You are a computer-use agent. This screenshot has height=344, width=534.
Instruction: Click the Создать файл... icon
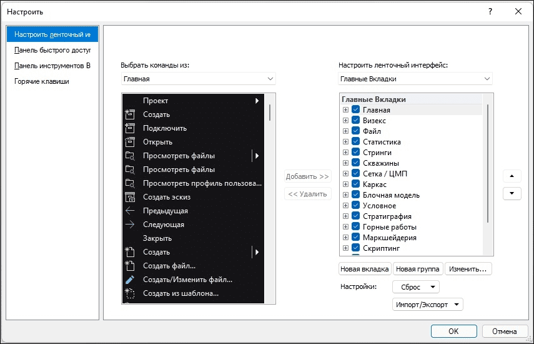[x=130, y=266]
